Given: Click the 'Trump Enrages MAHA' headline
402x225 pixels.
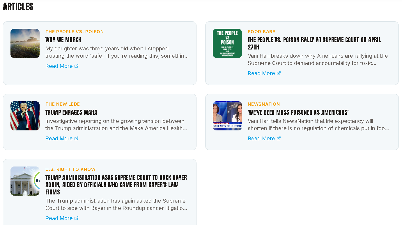Looking at the screenshot, I should pos(71,112).
